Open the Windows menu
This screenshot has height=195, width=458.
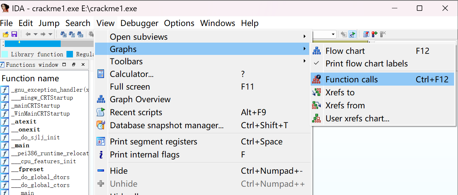coord(218,23)
